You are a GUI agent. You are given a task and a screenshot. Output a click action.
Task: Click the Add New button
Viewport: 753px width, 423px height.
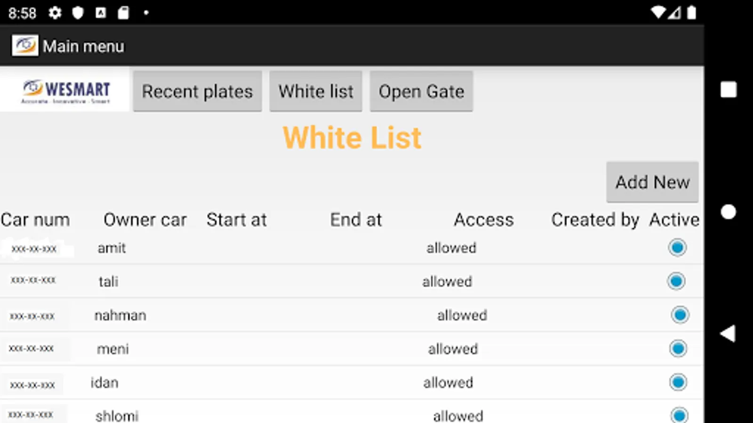652,182
